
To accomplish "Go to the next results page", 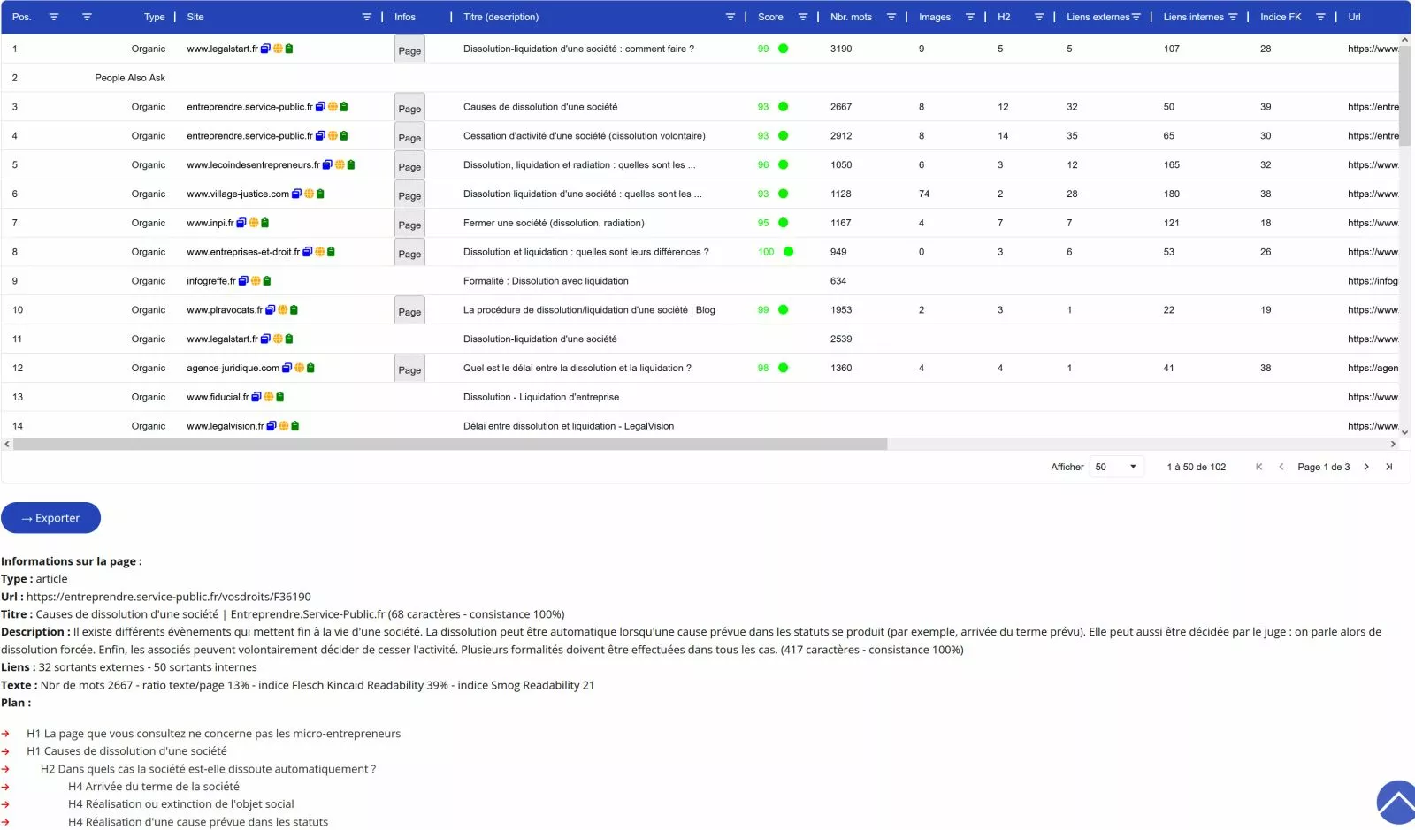I will [x=1366, y=467].
